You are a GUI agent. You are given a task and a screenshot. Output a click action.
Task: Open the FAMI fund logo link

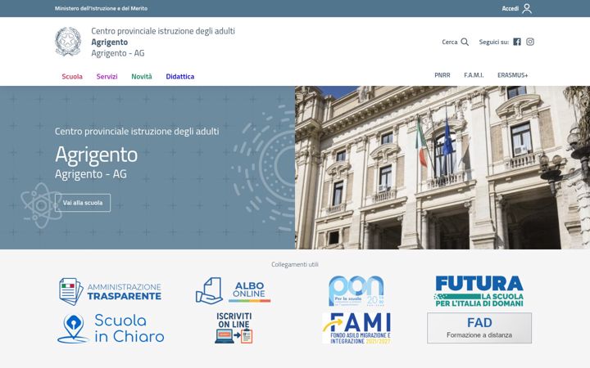pyautogui.click(x=356, y=328)
